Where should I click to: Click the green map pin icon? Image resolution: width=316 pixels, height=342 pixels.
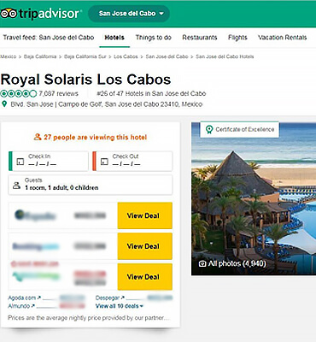[x=4, y=103]
